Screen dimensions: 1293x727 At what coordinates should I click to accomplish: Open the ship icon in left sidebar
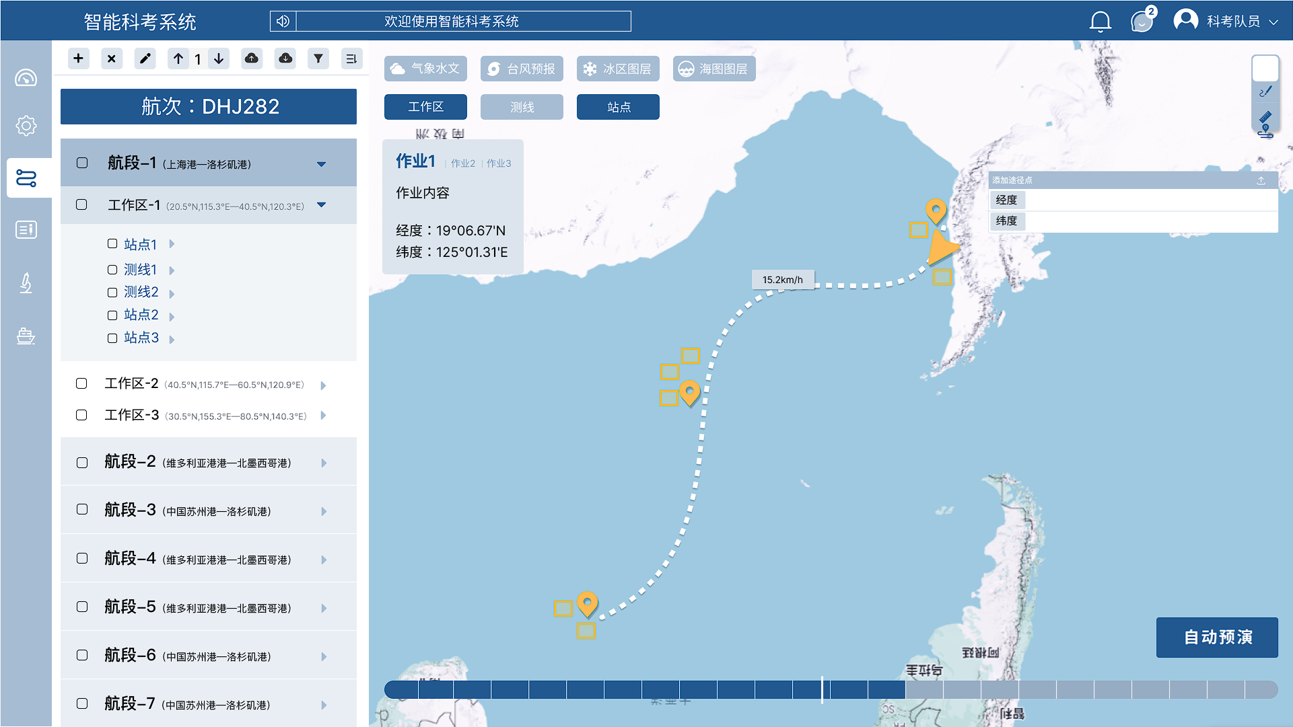(x=26, y=335)
